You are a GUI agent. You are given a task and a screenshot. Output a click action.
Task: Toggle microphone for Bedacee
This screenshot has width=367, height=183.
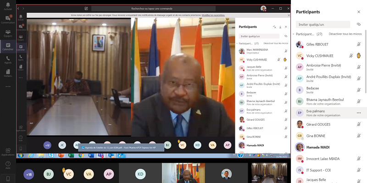[359, 90]
